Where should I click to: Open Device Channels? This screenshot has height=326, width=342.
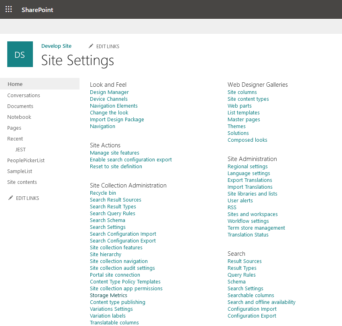[x=109, y=99]
